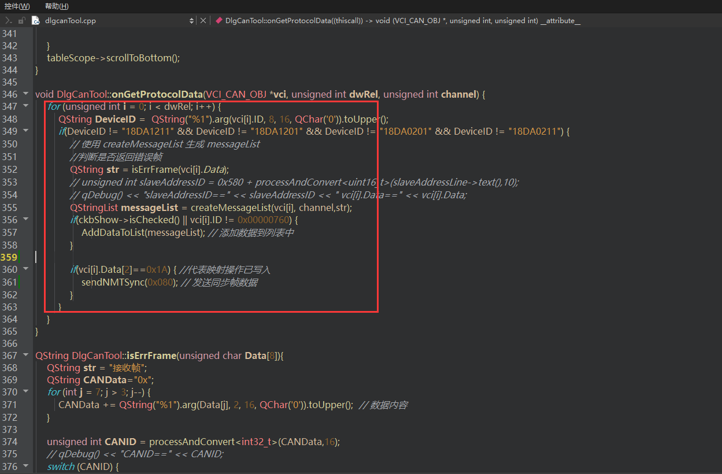Click the go-forward navigation arrow icon
This screenshot has width=722, height=474.
pos(8,20)
